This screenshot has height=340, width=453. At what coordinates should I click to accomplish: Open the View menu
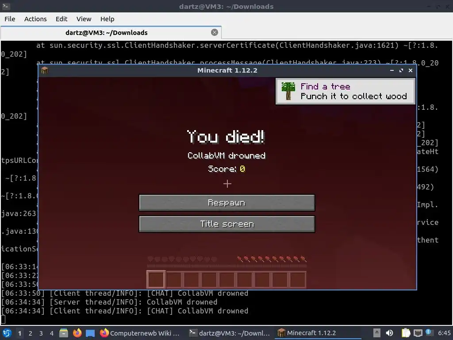pos(84,19)
